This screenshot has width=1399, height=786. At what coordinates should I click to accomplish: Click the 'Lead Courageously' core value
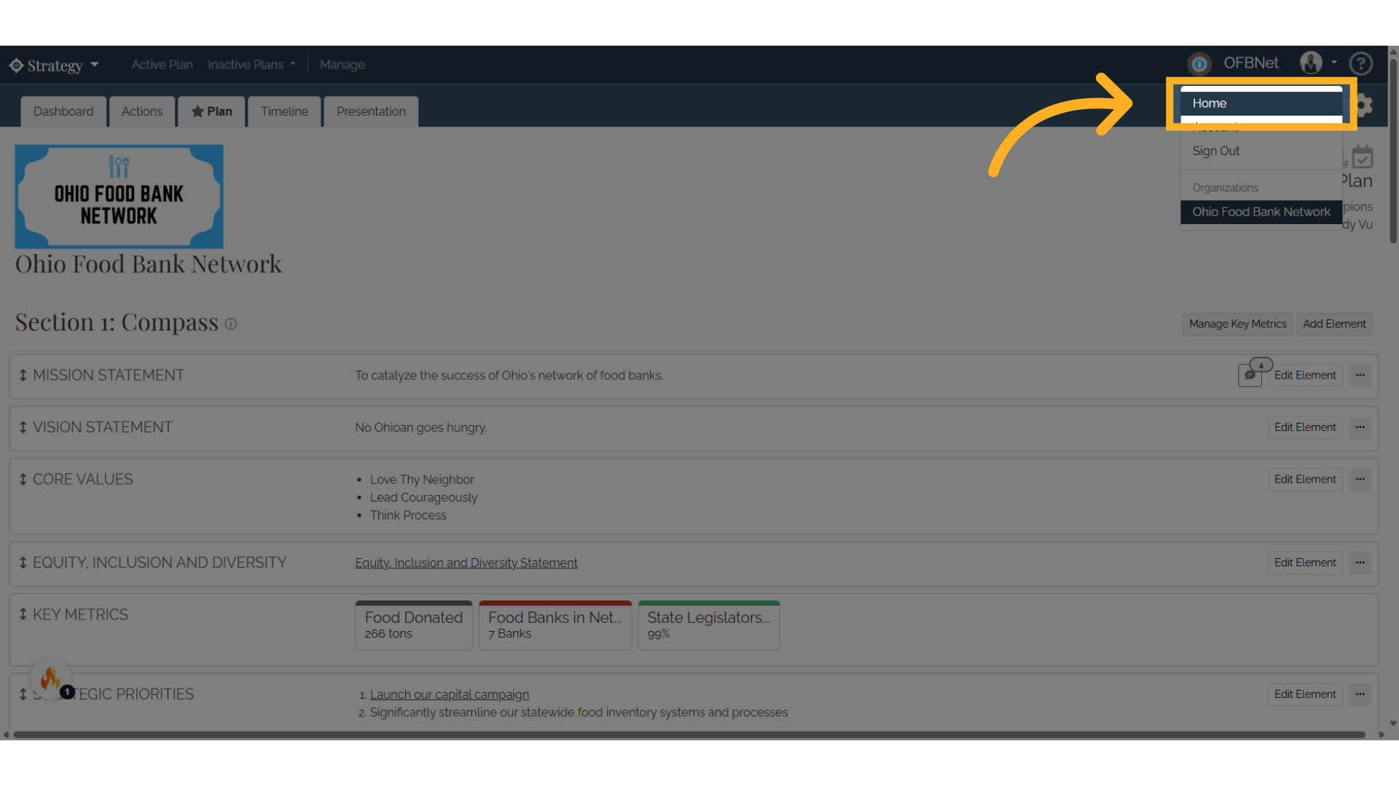423,497
